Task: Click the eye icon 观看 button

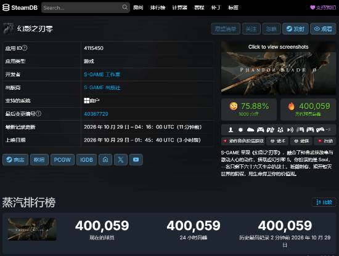Action: click(323, 29)
